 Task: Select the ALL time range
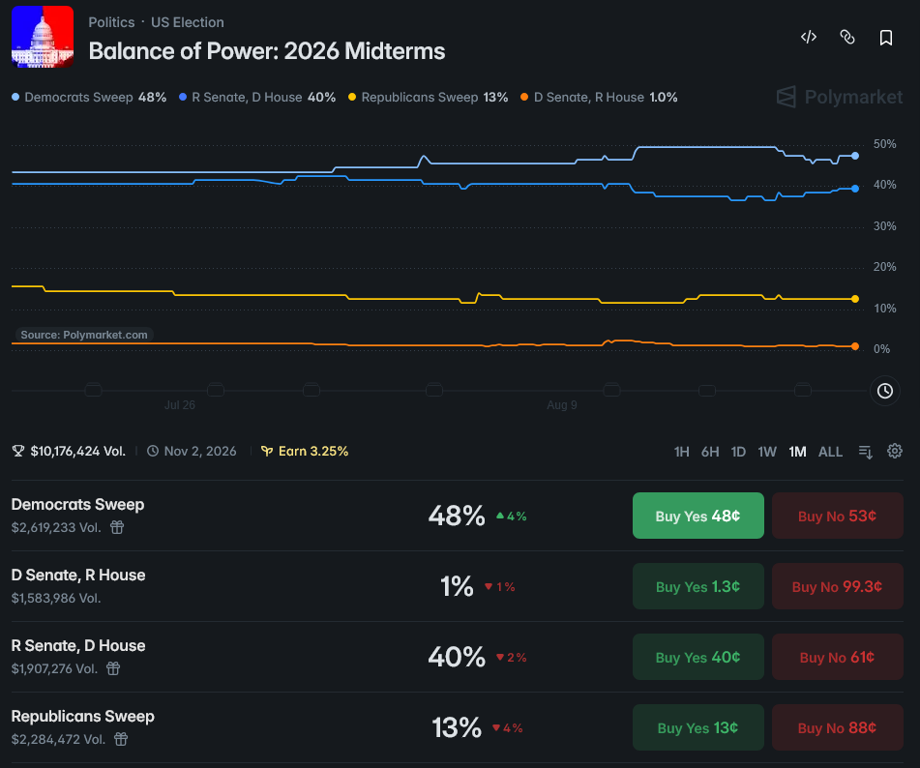(830, 452)
